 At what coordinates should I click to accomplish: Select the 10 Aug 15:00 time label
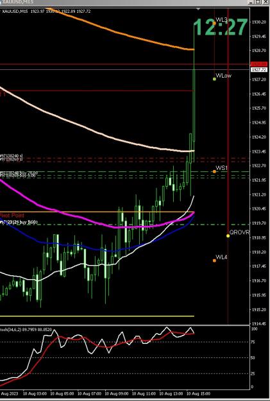tap(199, 393)
